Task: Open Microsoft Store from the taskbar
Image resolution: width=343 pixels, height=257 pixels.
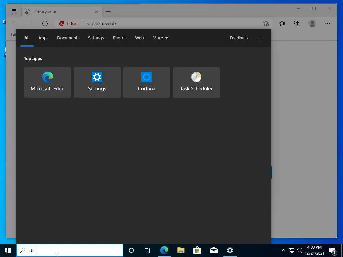Action: click(197, 250)
